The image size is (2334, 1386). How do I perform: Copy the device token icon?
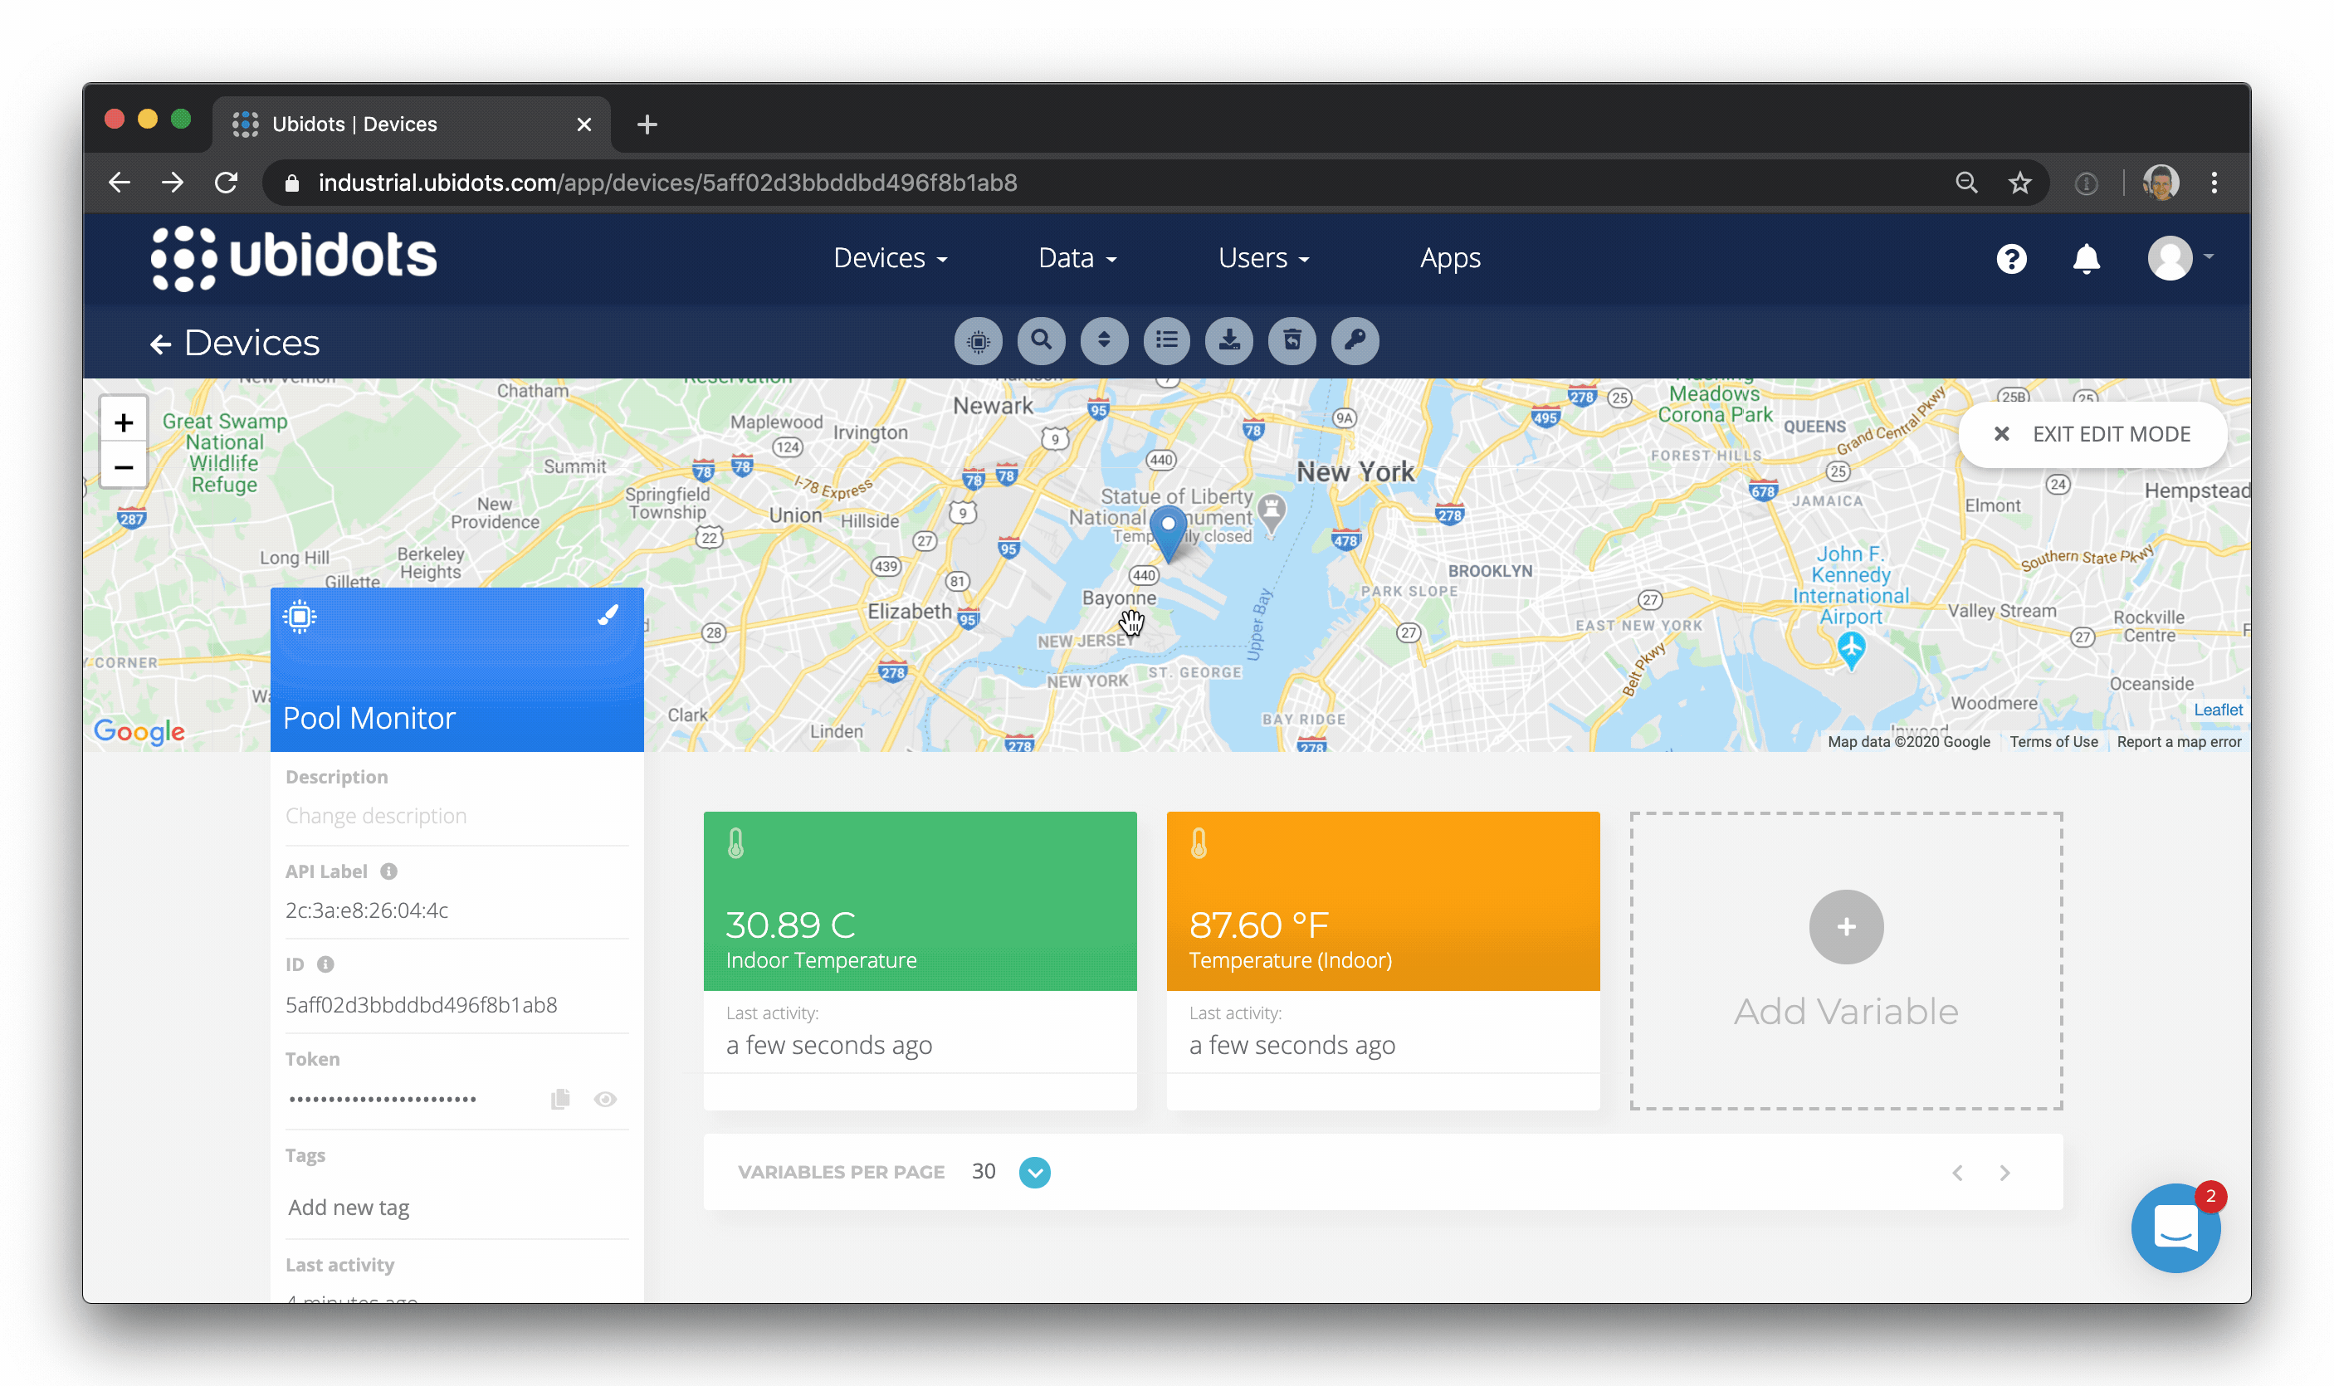coord(559,1100)
